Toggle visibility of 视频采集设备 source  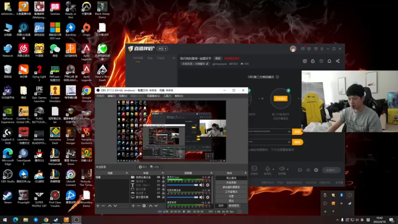158,177
